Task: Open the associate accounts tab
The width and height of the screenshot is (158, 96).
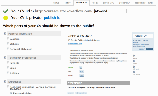Action: point(144,3)
